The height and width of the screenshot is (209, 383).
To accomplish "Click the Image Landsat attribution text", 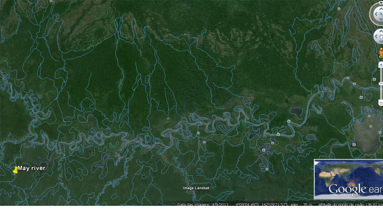I will tap(196, 188).
